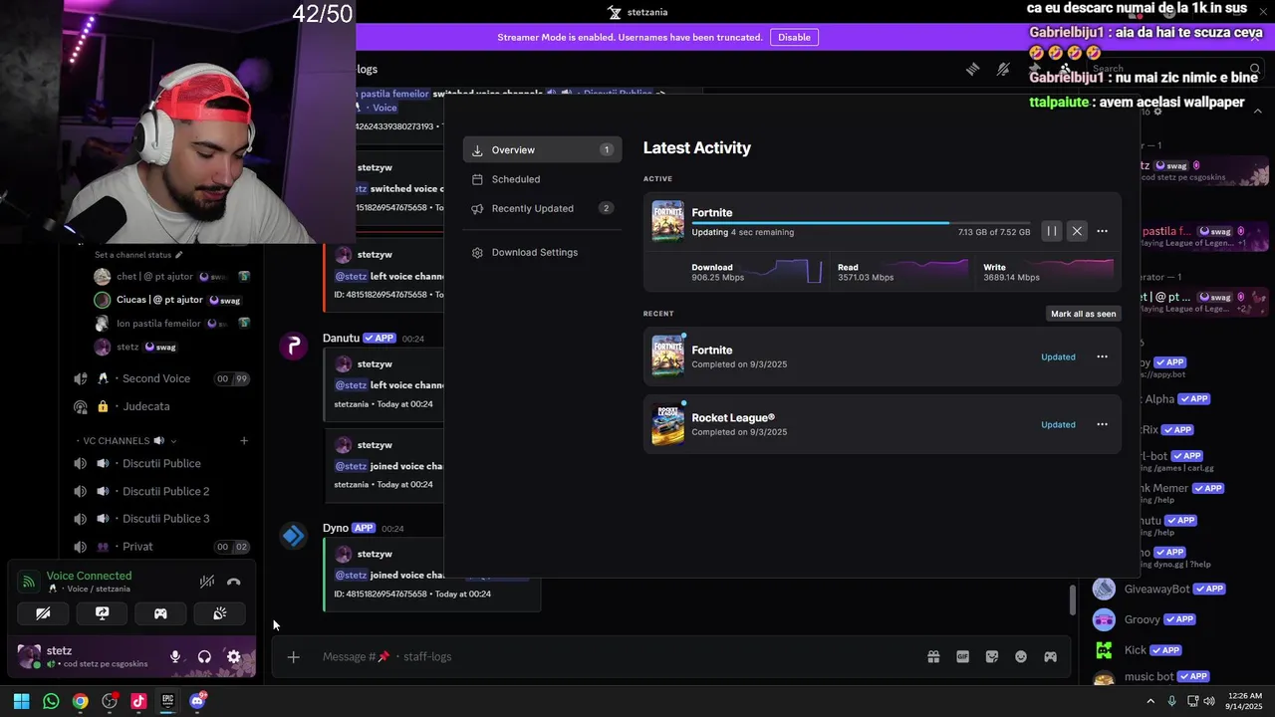Join the Privat voice channel

162,547
